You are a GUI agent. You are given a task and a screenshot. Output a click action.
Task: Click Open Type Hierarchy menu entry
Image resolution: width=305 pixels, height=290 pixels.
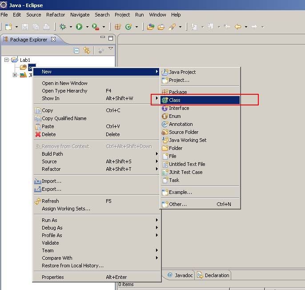pos(96,91)
